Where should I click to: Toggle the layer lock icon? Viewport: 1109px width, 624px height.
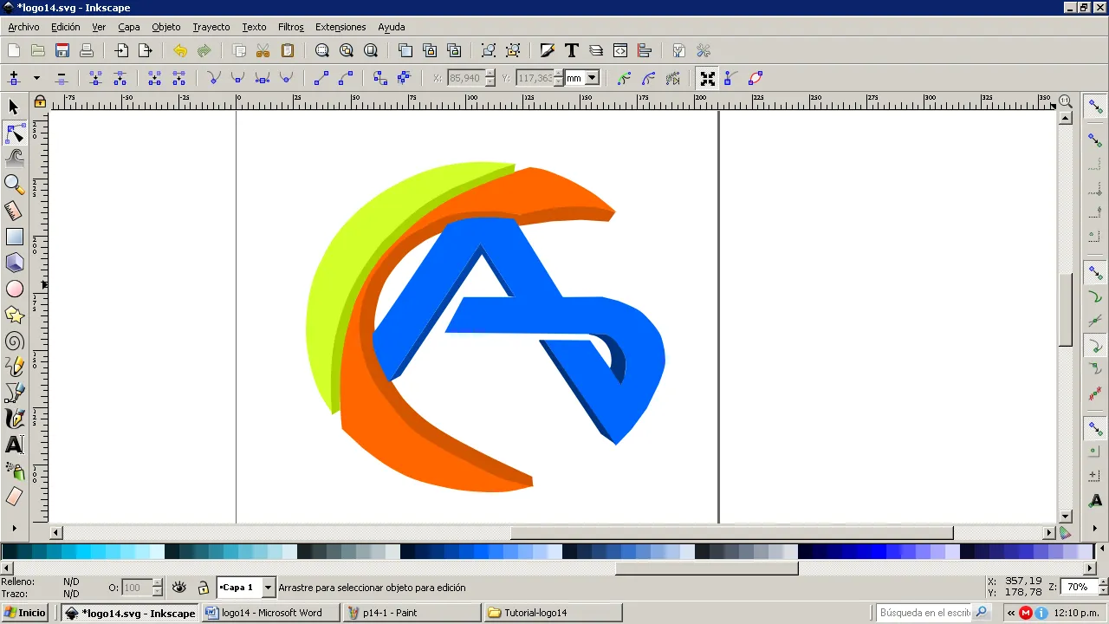203,587
